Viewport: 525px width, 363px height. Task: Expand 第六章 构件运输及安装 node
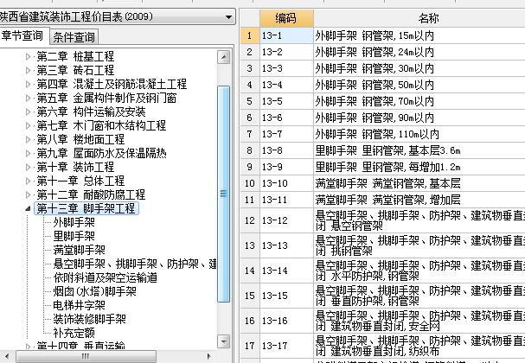[x=29, y=111]
